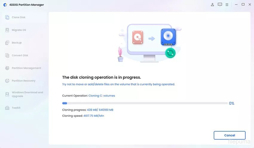The width and height of the screenshot is (254, 148).
Task: Select the Migrate OS icon
Action: tap(7, 30)
